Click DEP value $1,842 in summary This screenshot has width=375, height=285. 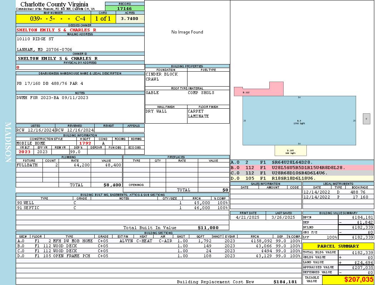coord(365,222)
